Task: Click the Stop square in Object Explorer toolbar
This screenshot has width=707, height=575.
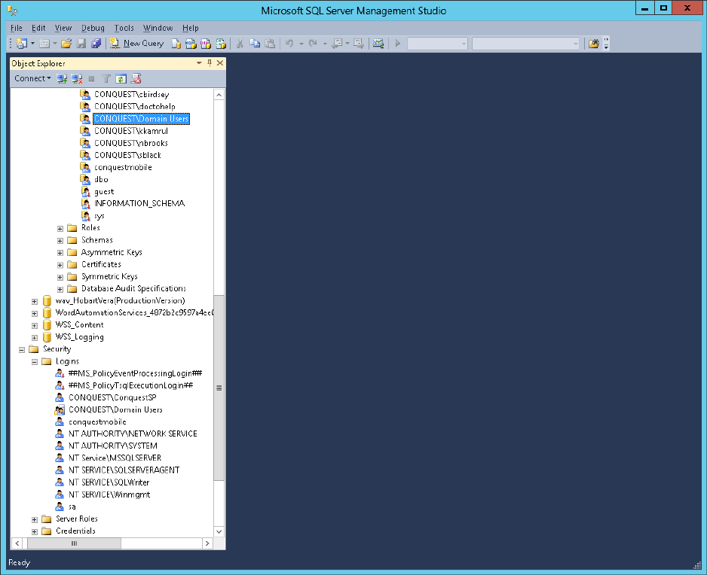Action: 91,79
